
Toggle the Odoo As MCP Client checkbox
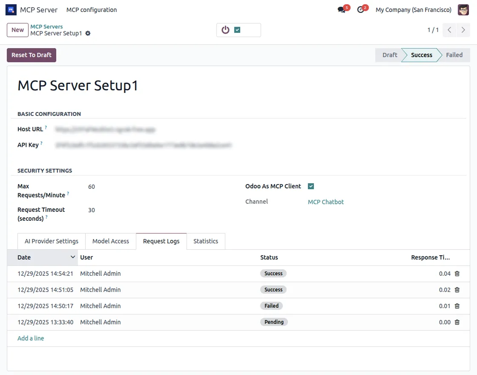(x=311, y=186)
